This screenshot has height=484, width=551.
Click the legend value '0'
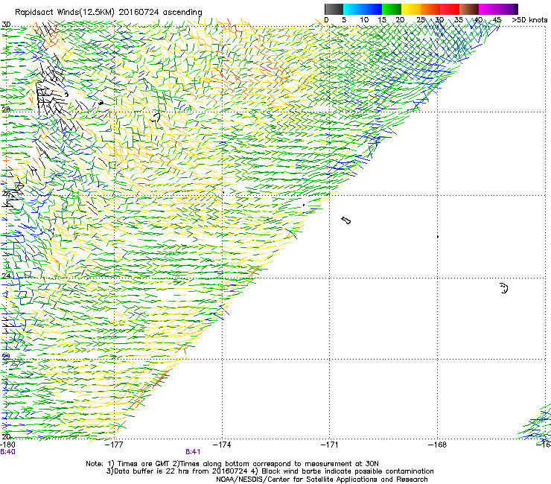[x=326, y=20]
